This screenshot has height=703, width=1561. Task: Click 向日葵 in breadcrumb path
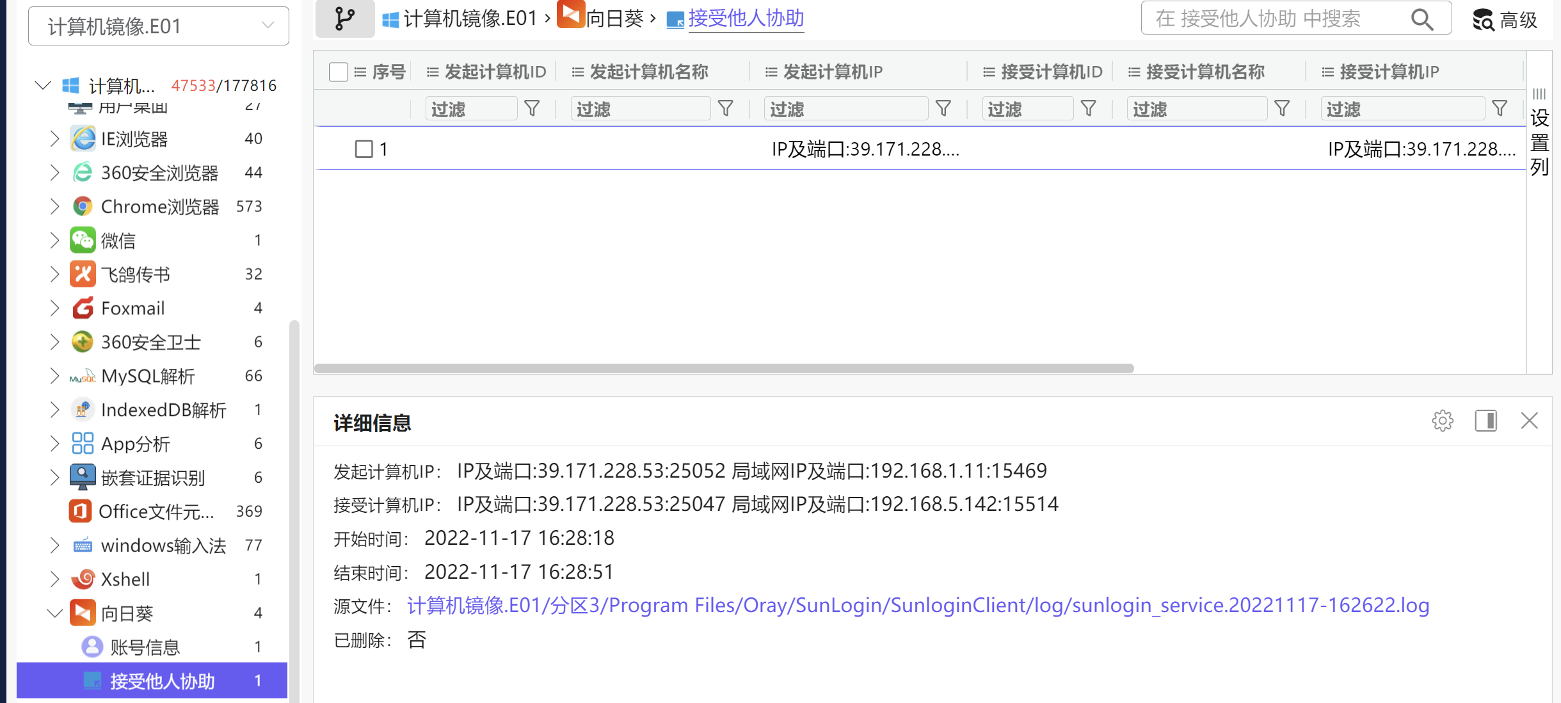tap(613, 19)
